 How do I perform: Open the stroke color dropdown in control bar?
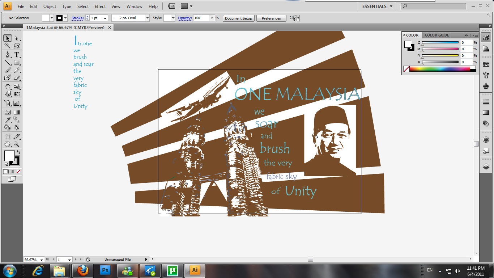[x=65, y=18]
